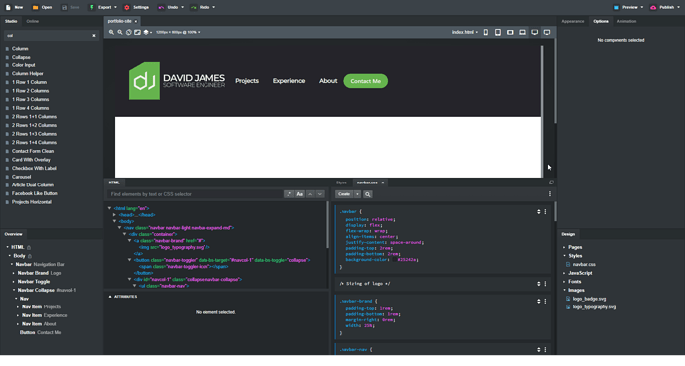The height and width of the screenshot is (366, 685).
Task: Open styles panel three-dot options menu
Action: (550, 194)
